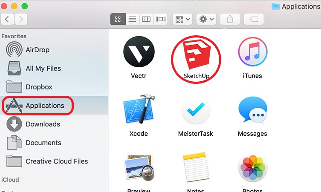Click the iCloud section header
The height and width of the screenshot is (192, 321).
(10, 180)
